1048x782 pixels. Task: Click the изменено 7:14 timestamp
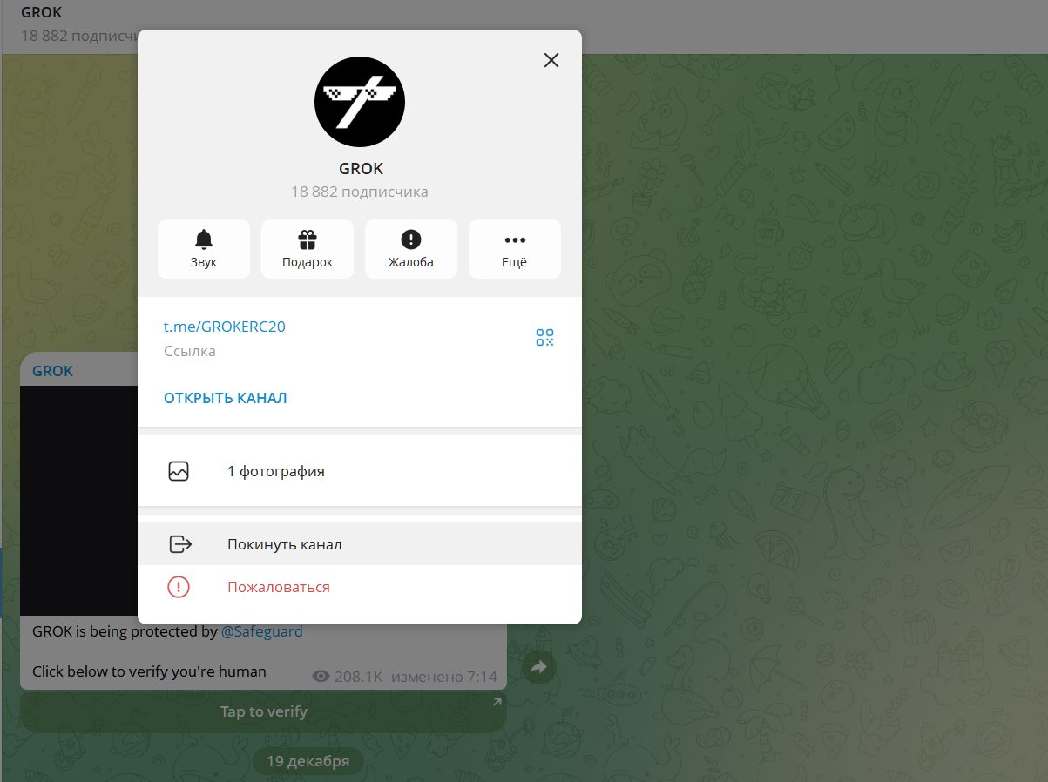tap(444, 677)
